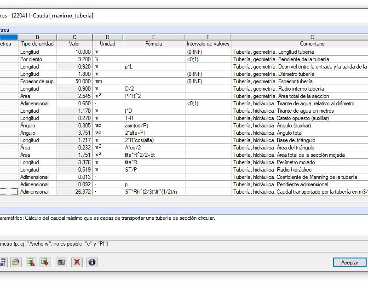Export table to Excel icon with up arrow
Image resolution: width=368 pixels, height=281 pixels.
pyautogui.click(x=31, y=262)
